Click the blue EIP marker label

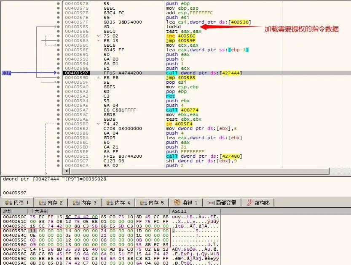6,73
